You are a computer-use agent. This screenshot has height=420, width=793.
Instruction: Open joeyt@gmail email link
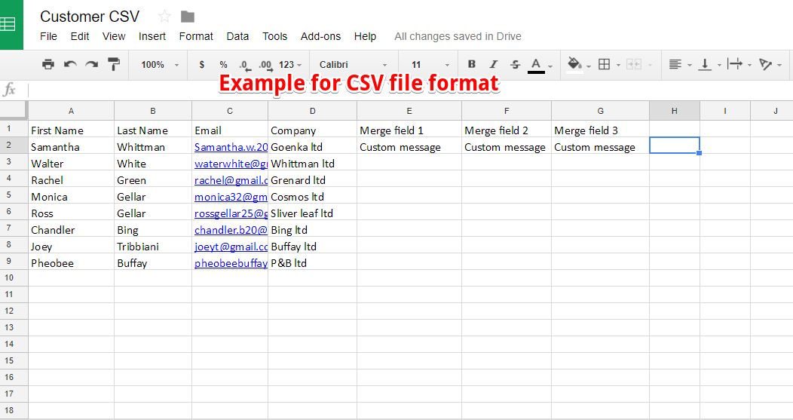(231, 247)
